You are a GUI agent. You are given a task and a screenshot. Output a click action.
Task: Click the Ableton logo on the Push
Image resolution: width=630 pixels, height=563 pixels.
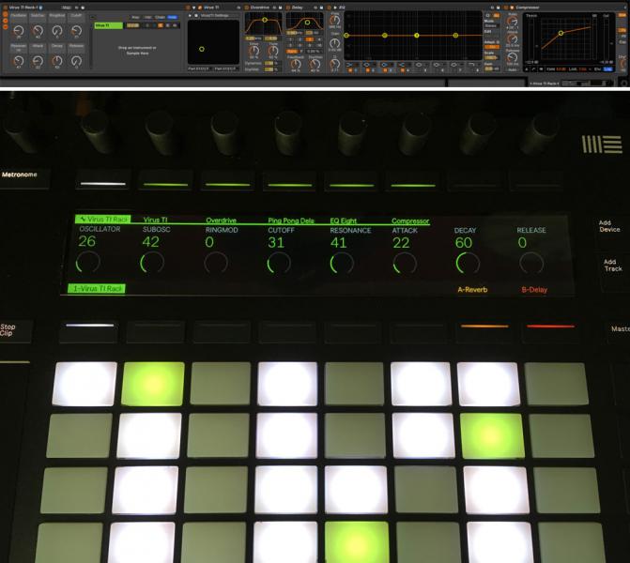[x=602, y=145]
